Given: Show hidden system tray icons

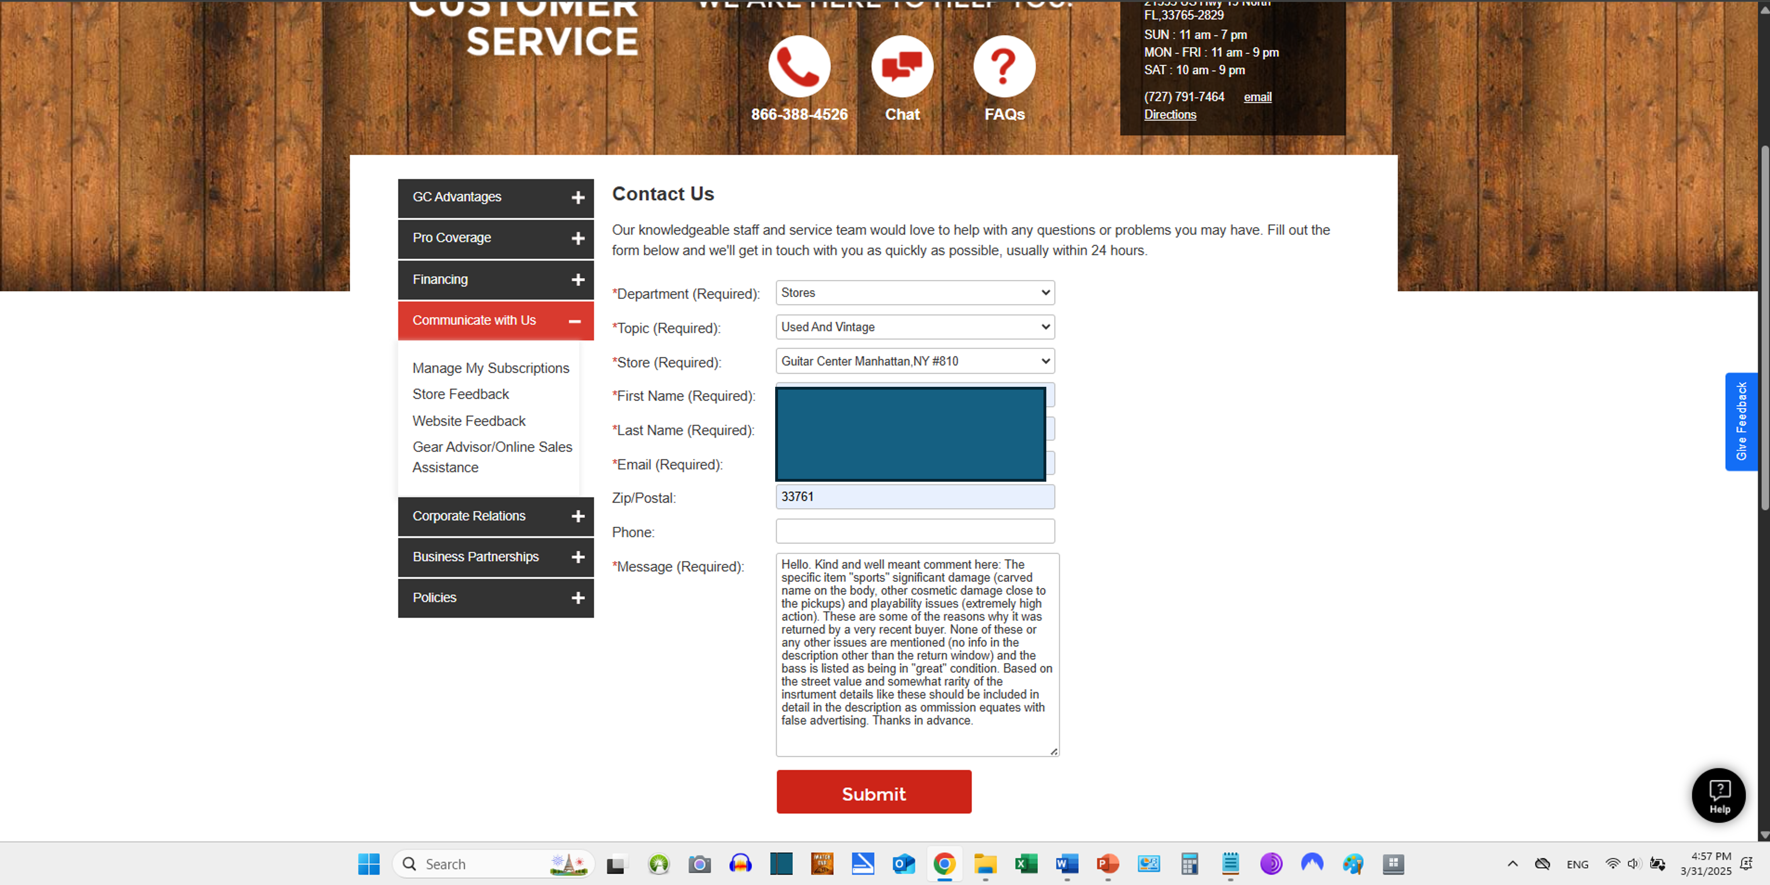Looking at the screenshot, I should (1512, 864).
